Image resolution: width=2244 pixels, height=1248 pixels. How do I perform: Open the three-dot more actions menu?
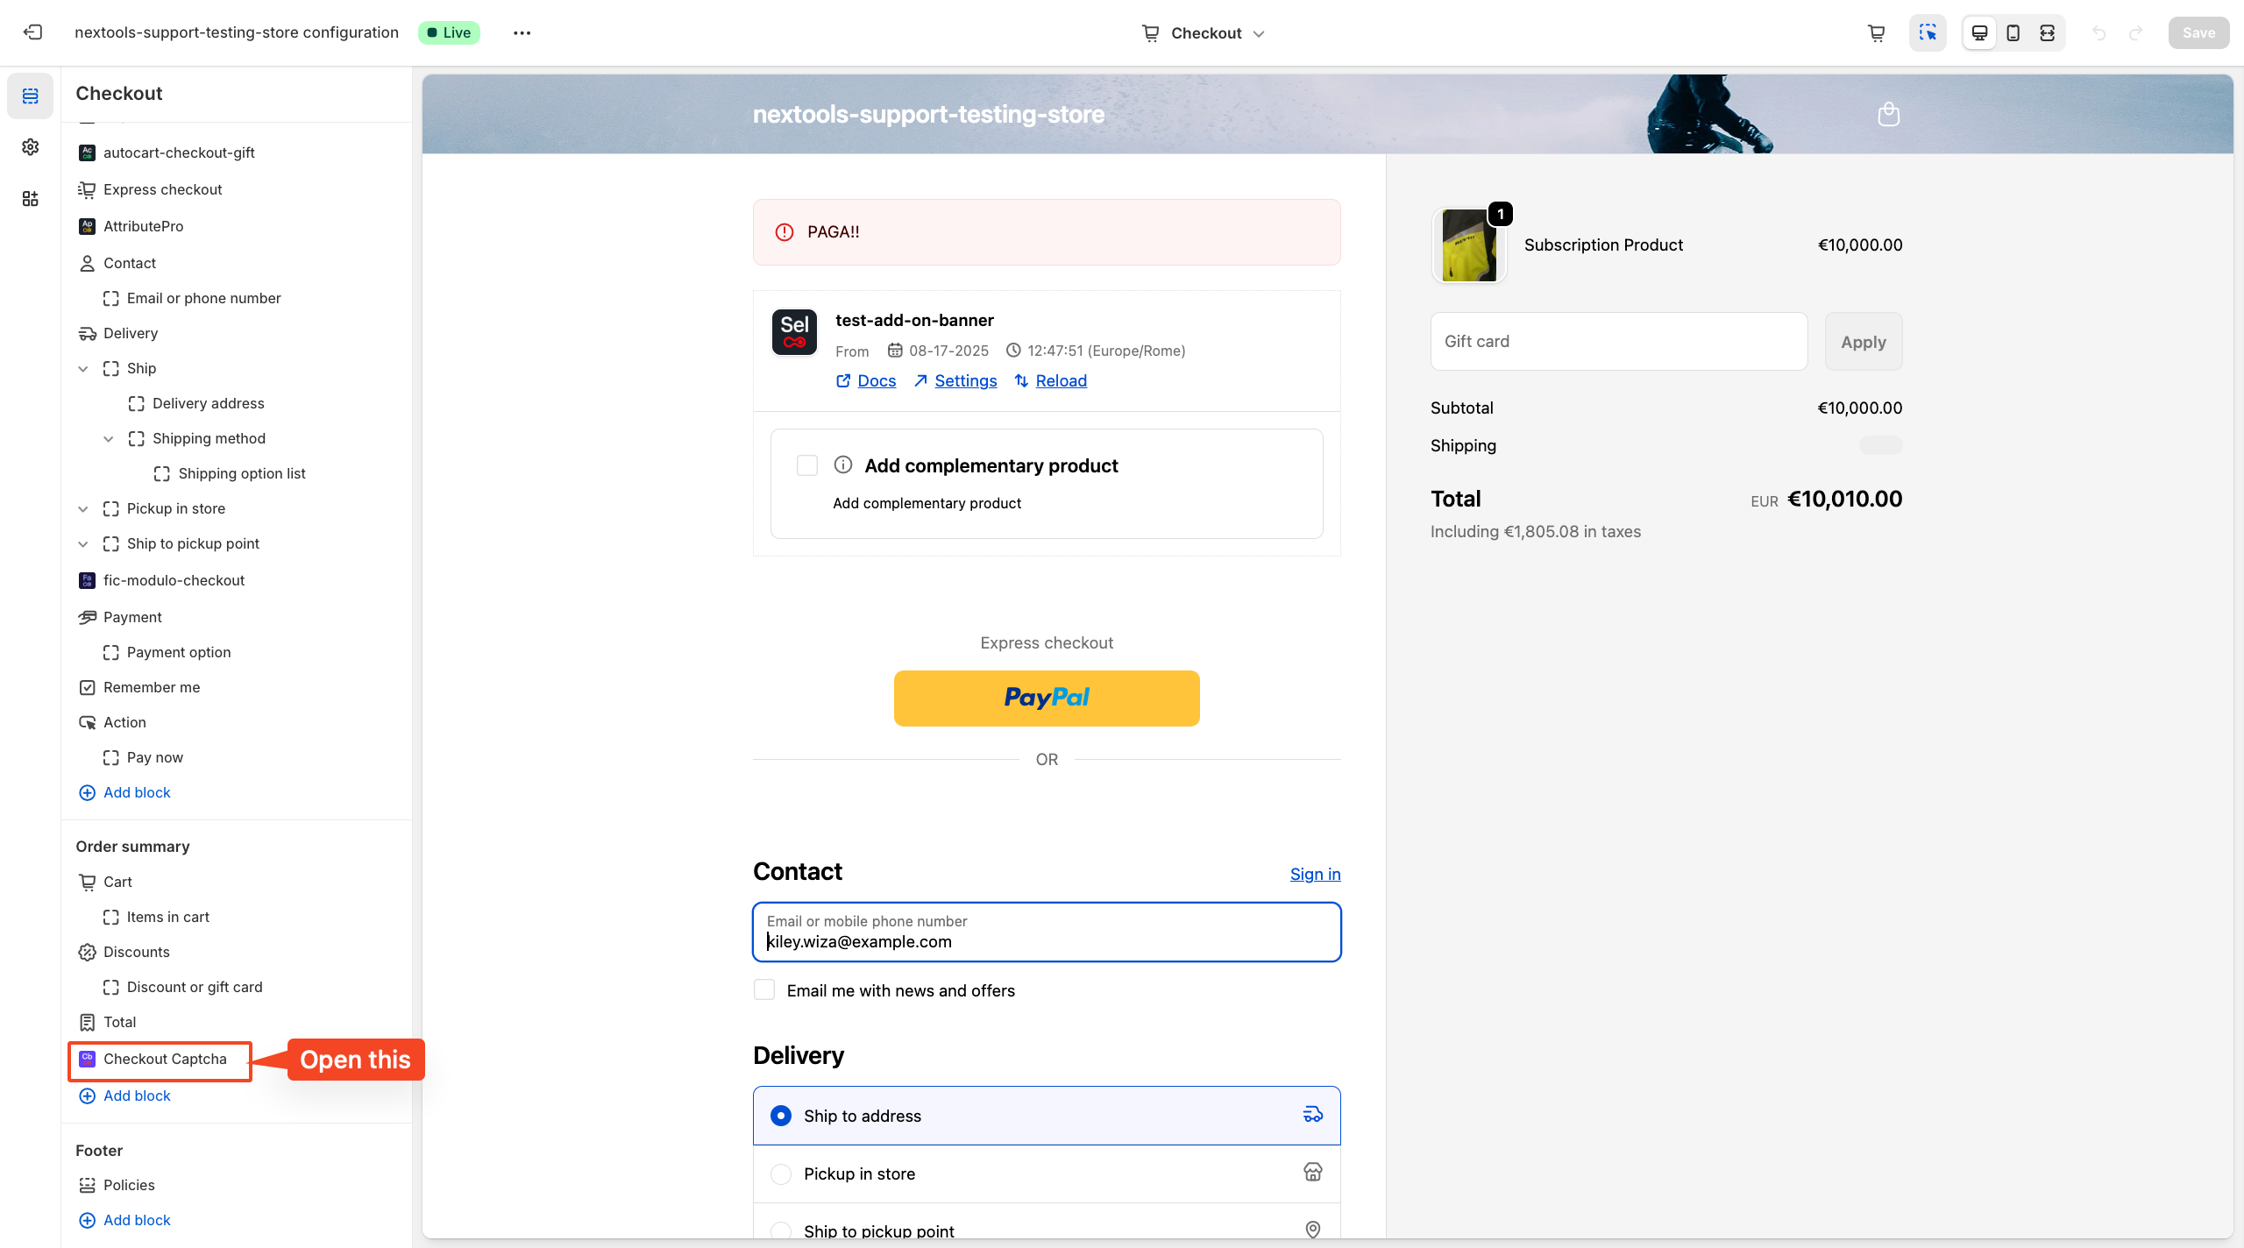tap(522, 32)
